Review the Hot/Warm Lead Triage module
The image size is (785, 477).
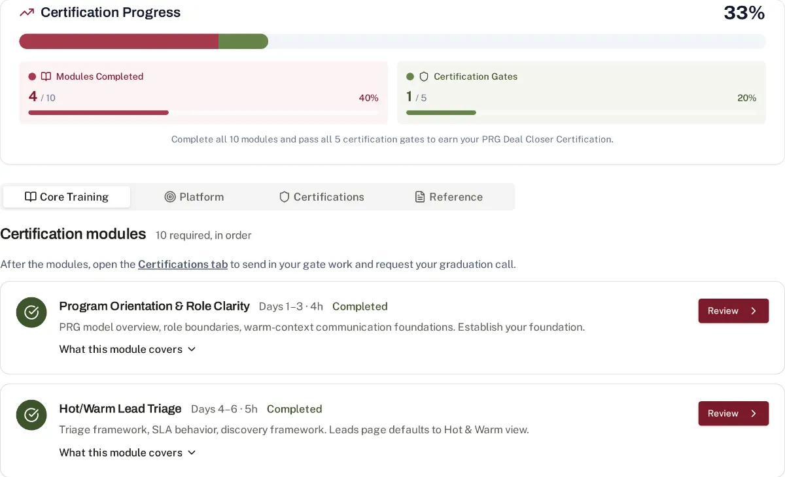(x=733, y=414)
